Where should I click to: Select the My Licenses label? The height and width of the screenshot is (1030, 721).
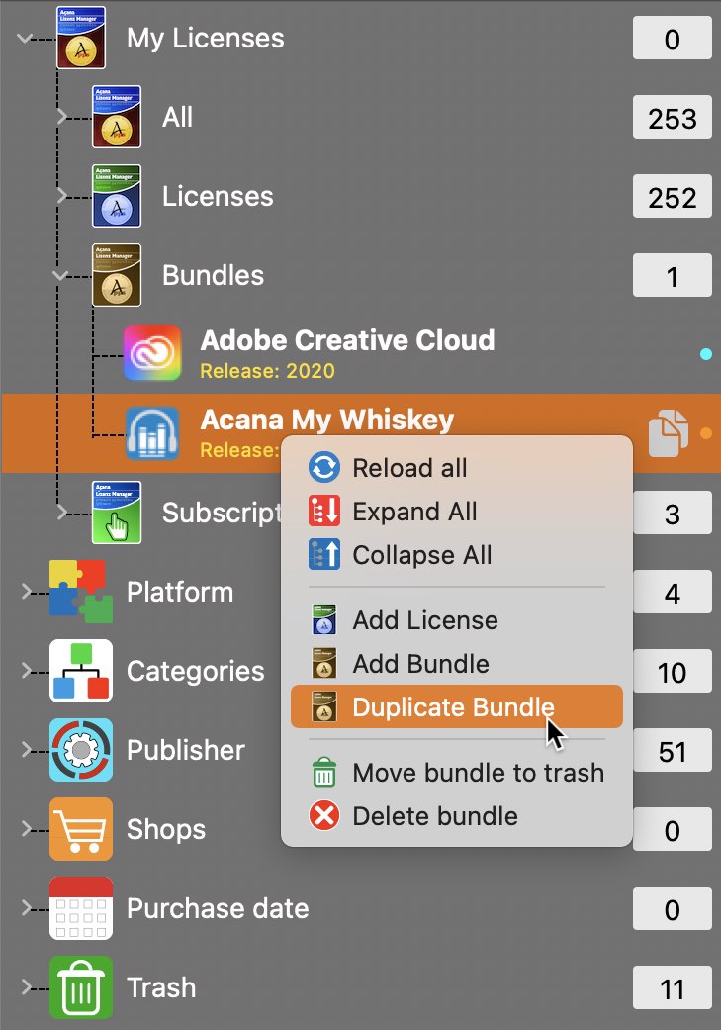[x=205, y=39]
